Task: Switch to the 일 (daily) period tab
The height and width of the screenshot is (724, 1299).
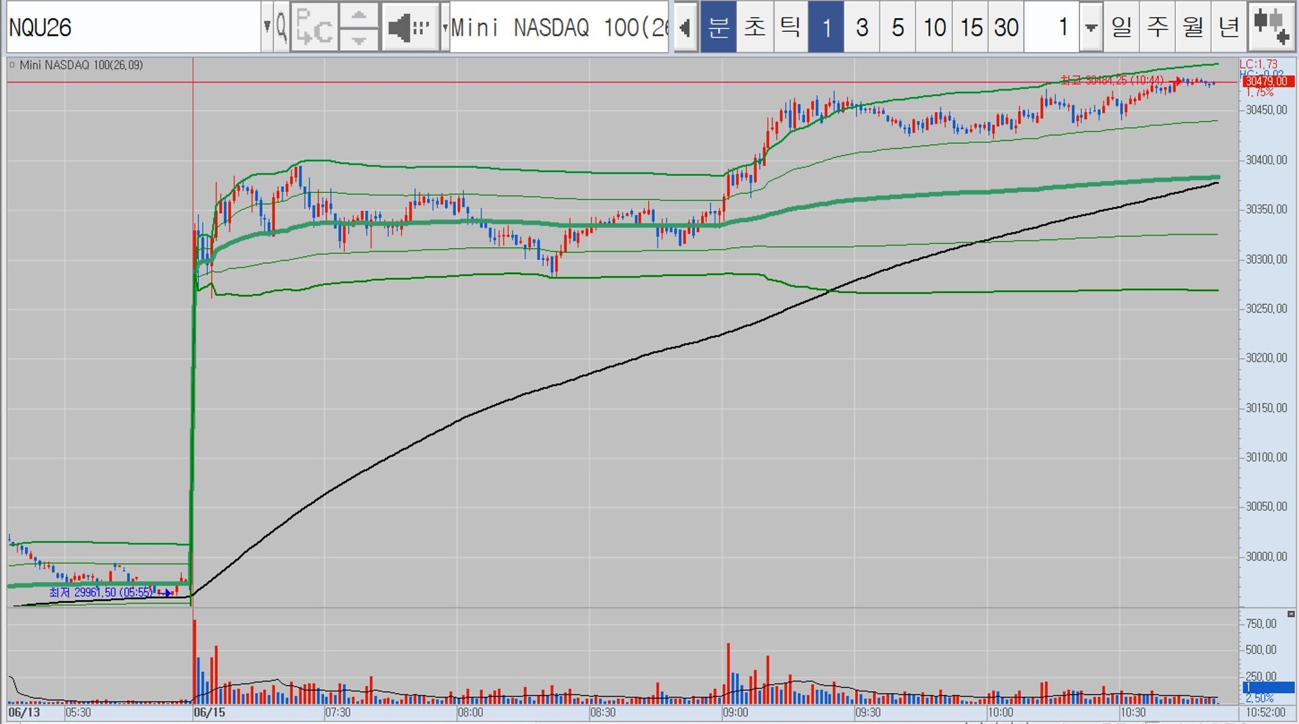Action: (1121, 27)
